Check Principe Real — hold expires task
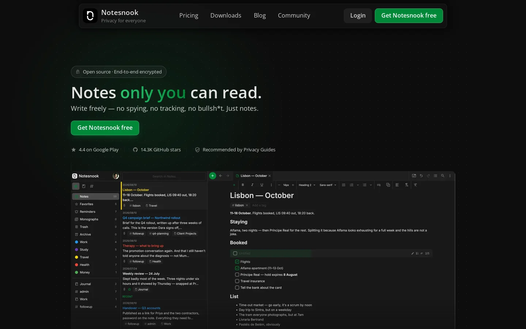526x329 pixels. pos(237,275)
